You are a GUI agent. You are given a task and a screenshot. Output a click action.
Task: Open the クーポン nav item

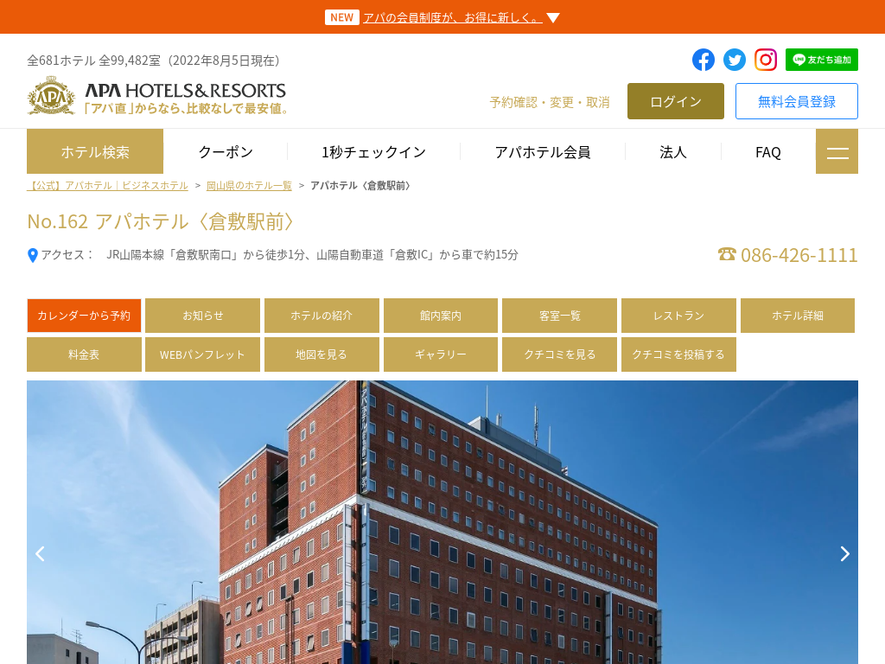click(x=226, y=152)
